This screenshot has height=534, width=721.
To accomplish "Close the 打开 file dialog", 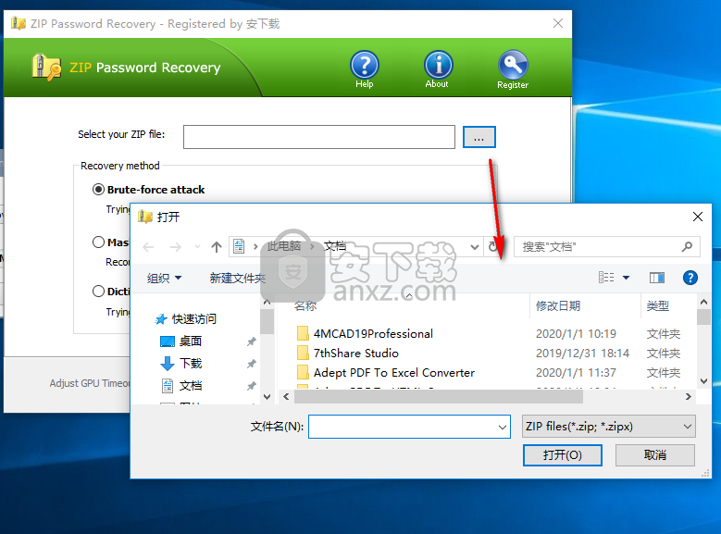I will 697,217.
